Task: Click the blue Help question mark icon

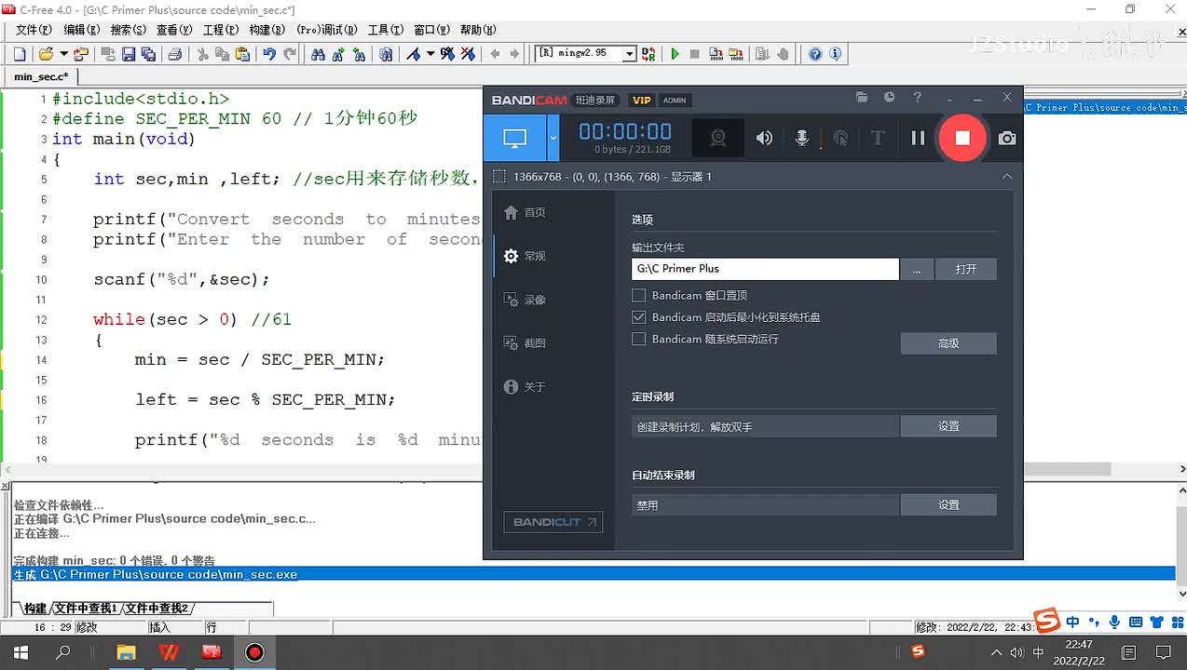Action: tap(815, 54)
